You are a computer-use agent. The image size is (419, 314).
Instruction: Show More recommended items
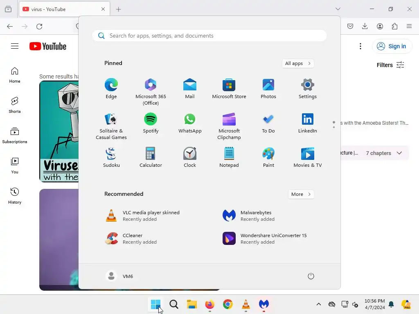[301, 194]
